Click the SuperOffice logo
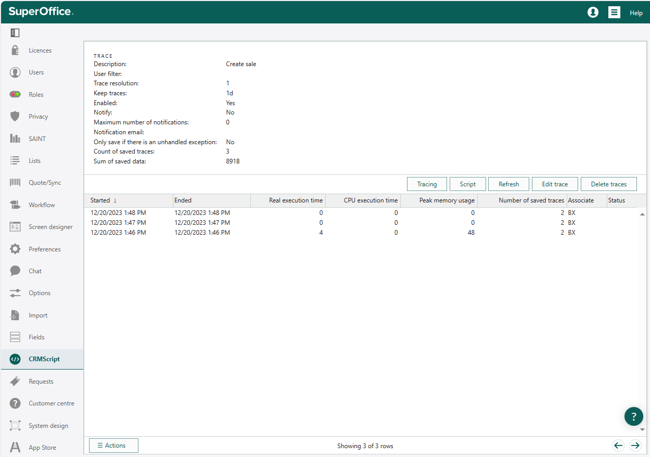This screenshot has height=457, width=650. click(41, 12)
